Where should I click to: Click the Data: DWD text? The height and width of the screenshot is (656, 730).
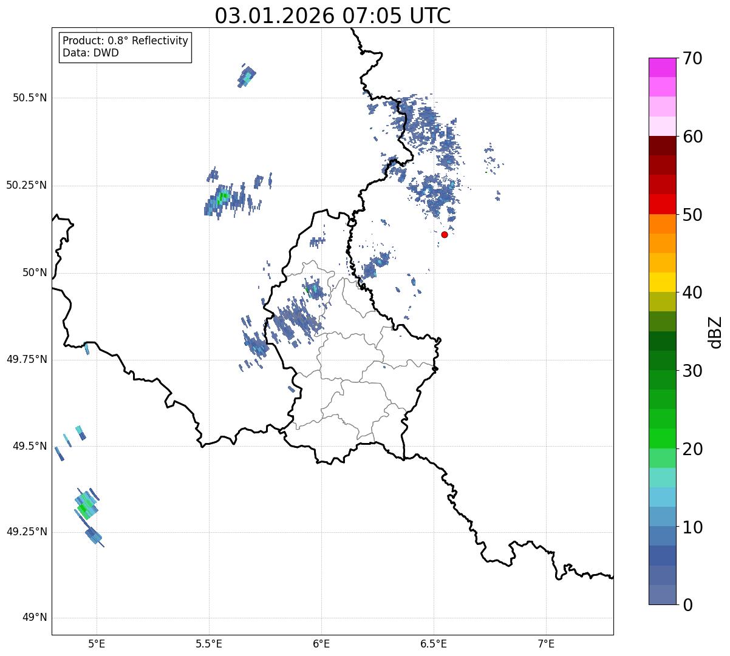[x=90, y=53]
